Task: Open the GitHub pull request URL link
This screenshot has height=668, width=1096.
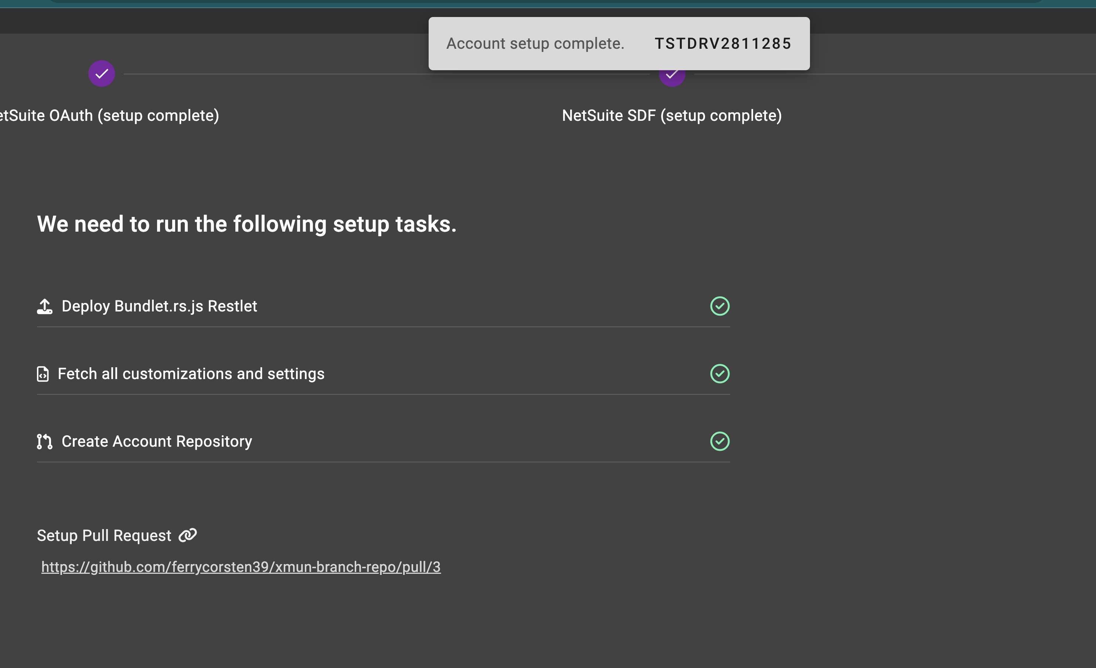Action: (241, 567)
